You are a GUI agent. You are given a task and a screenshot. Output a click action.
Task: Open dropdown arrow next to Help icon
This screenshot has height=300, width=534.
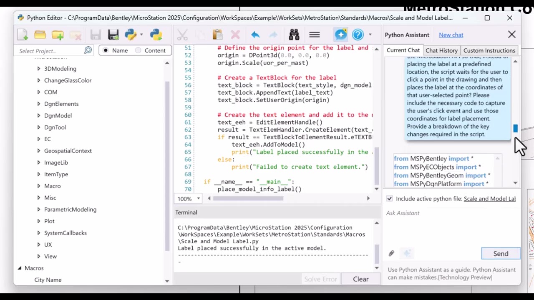[x=370, y=35]
